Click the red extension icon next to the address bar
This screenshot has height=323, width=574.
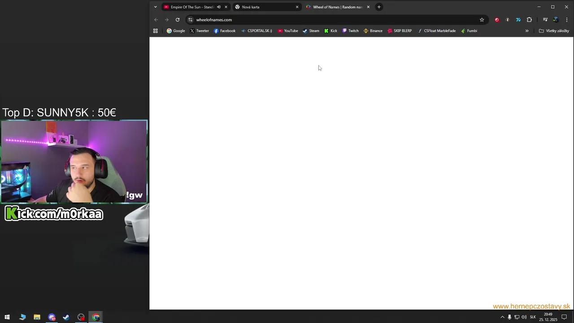coord(496,20)
